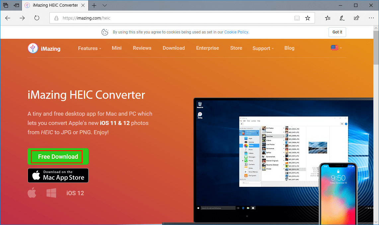Add notes with the pen icon
The image size is (379, 225).
click(x=342, y=18)
